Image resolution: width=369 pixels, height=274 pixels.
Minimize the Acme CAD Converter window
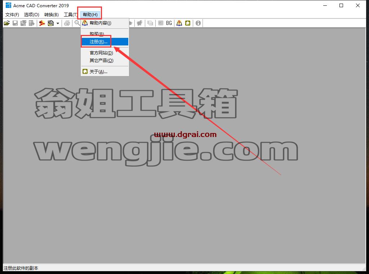coord(325,5)
